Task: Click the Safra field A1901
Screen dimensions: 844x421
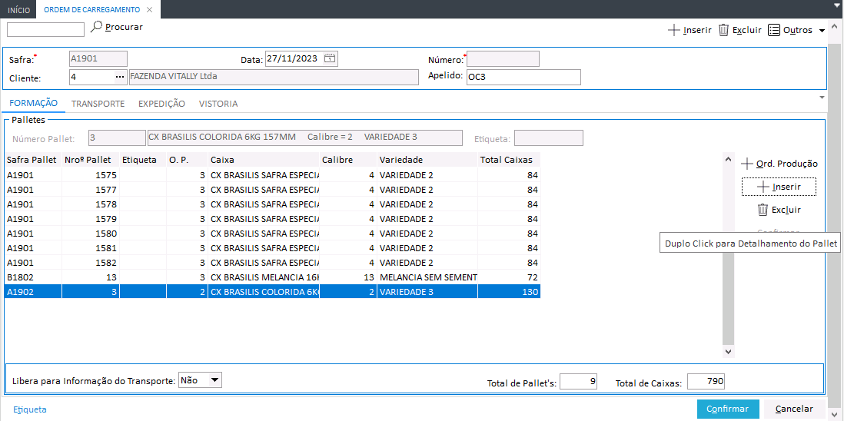Action: point(98,58)
